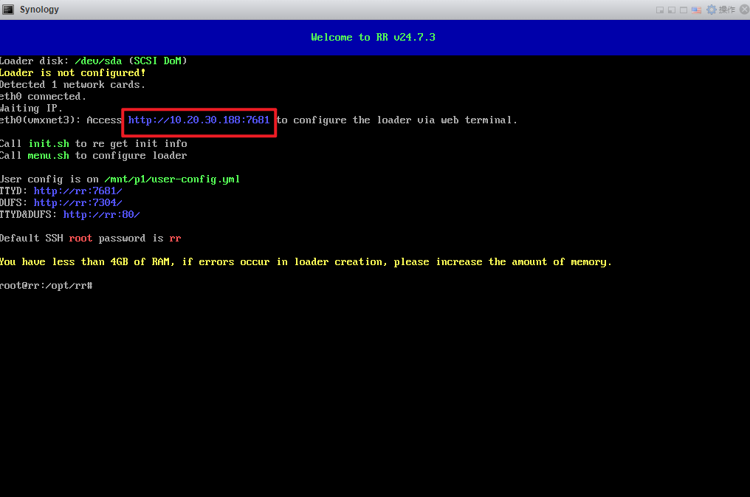Open the DUFS link http://rr:7304/

[78, 202]
